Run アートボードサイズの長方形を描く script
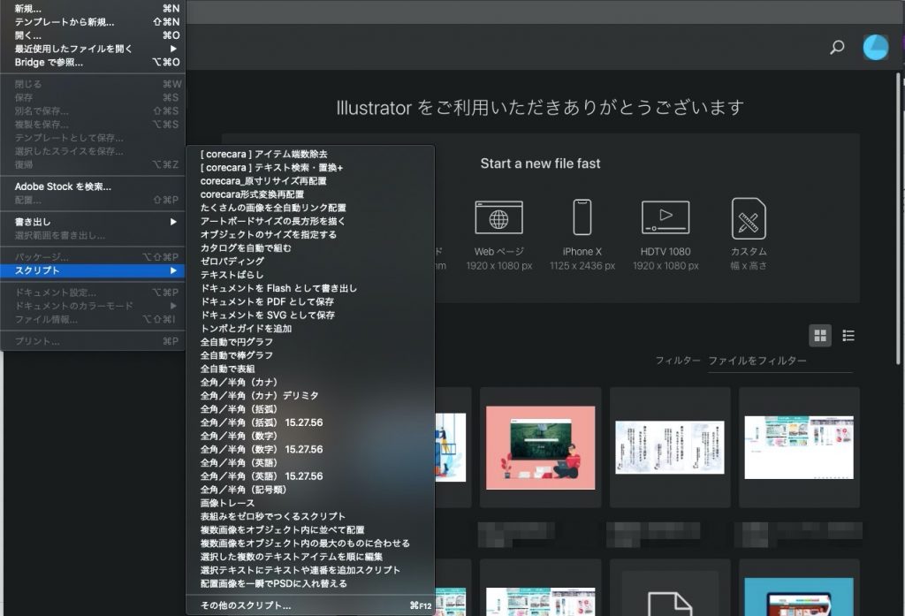Viewport: 905px width, 616px height. (x=310, y=221)
